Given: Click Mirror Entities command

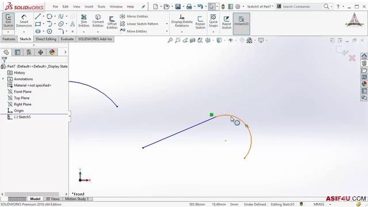Looking at the screenshot, I should [x=134, y=17].
